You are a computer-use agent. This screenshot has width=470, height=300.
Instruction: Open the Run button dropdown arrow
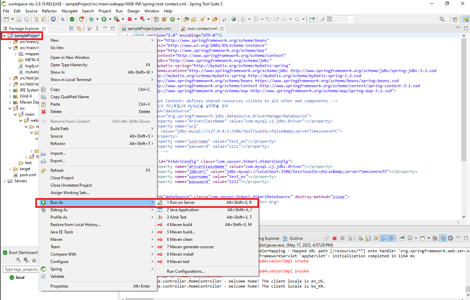[x=110, y=19]
